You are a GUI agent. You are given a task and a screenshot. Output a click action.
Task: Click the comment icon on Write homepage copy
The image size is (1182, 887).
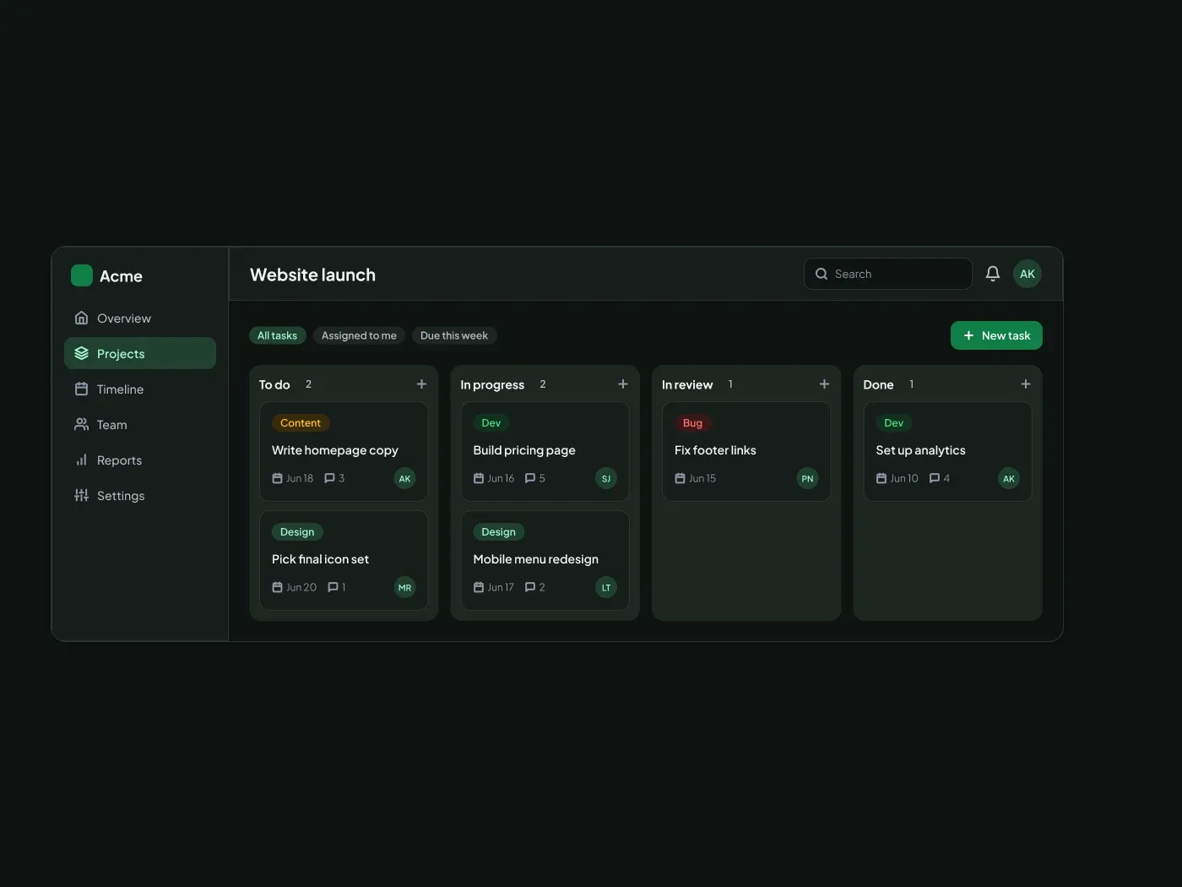pos(329,478)
